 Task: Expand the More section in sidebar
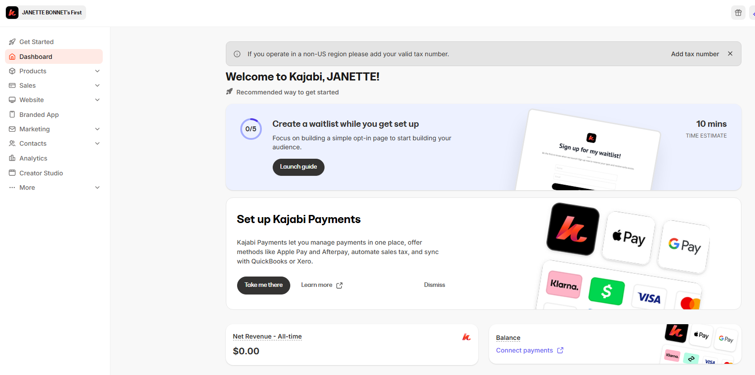pyautogui.click(x=97, y=187)
